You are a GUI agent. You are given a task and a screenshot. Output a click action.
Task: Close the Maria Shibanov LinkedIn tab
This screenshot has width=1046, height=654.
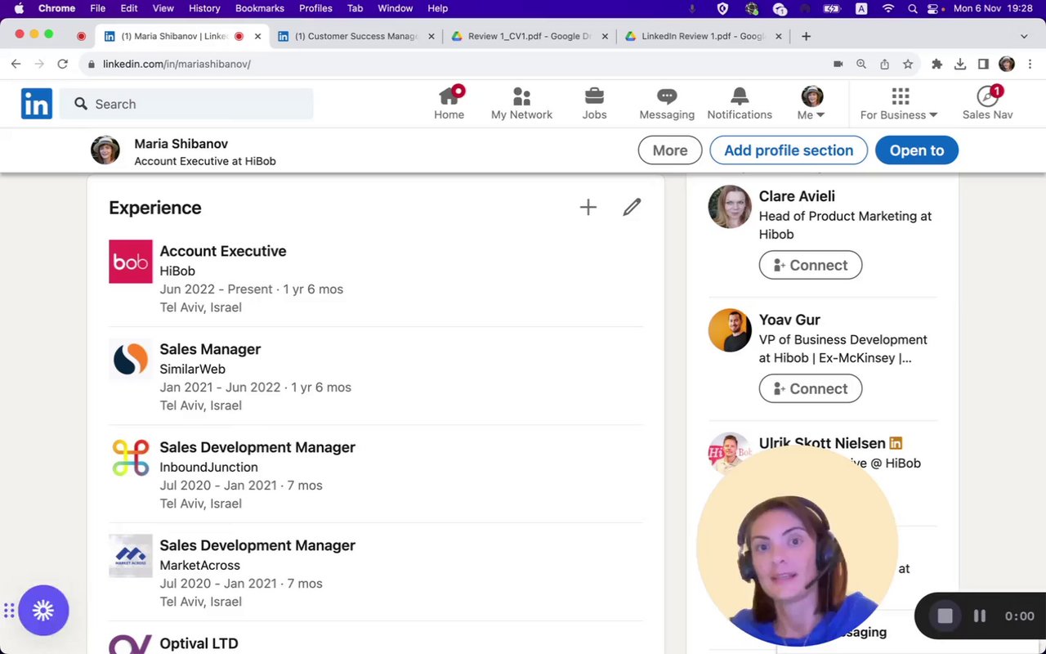pos(257,36)
